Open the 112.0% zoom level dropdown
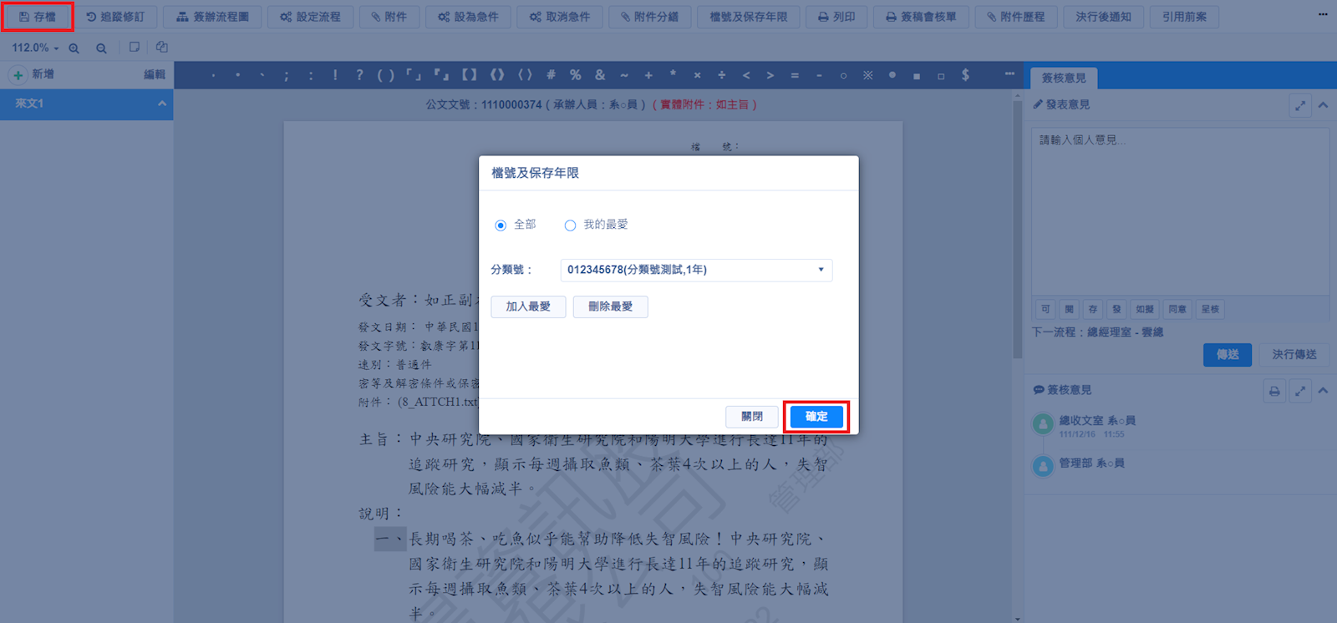This screenshot has width=1337, height=623. tap(35, 48)
